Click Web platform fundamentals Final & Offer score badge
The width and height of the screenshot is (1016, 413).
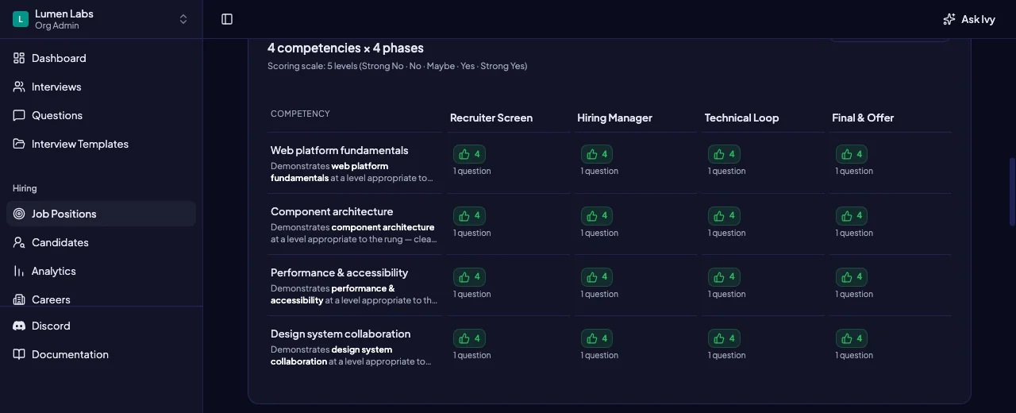pos(852,154)
